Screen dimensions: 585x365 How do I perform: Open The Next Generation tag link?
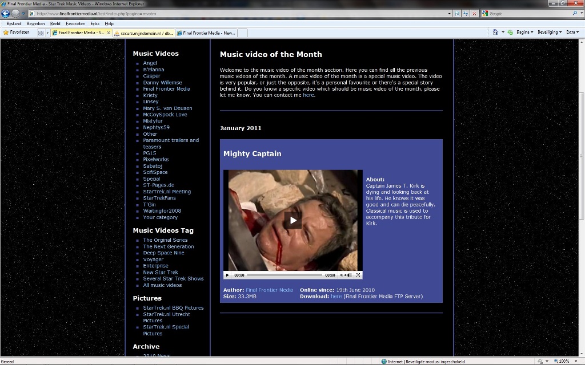pyautogui.click(x=169, y=246)
